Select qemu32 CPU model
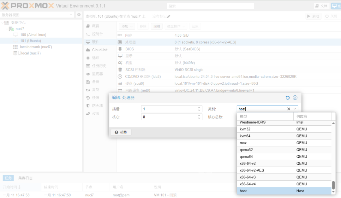Viewport: 341px width, 198px height. point(284,150)
